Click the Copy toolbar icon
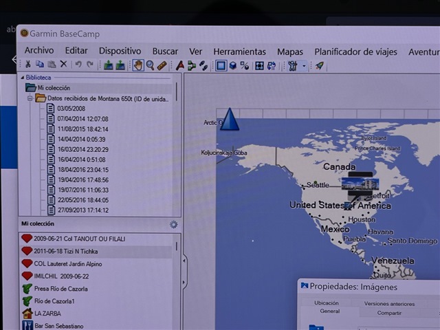Screen dimensions: 440x330 coord(40,64)
